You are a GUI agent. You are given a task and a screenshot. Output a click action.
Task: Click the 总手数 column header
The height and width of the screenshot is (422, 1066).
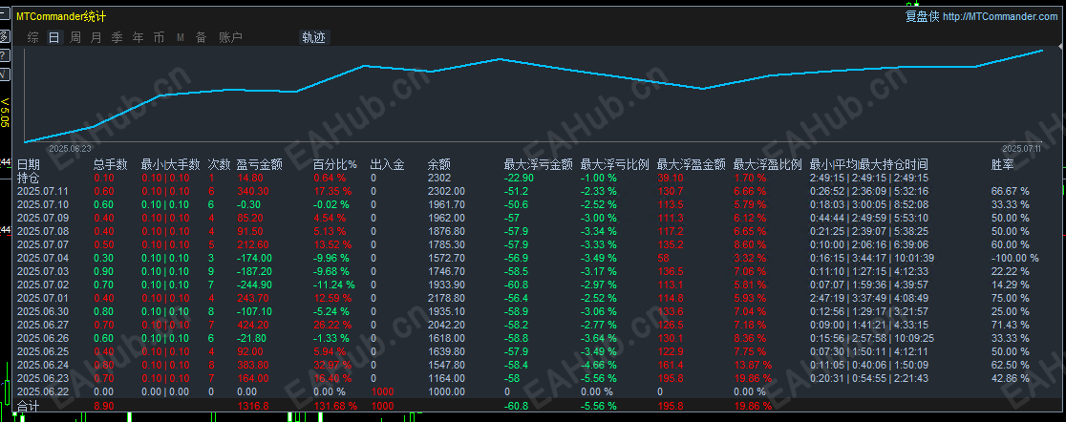(x=110, y=164)
